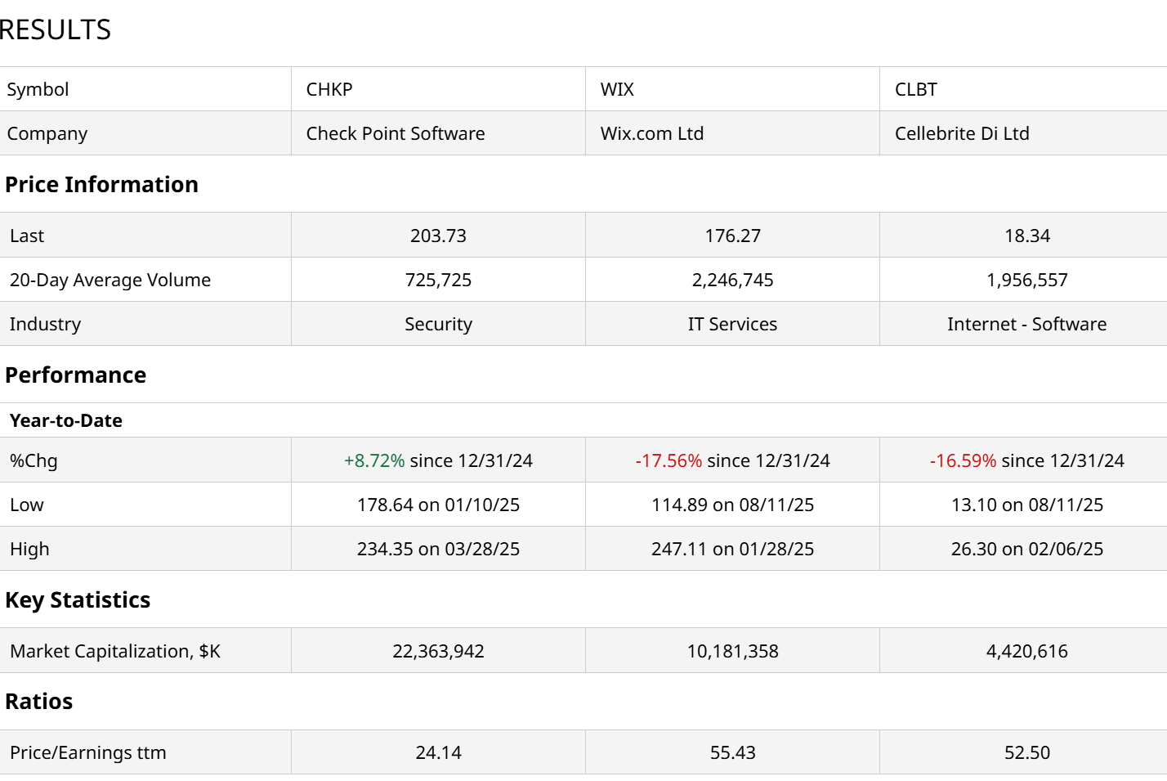
Task: Click CLBT's year-to-date low 13.10 cell
Action: 1026,505
